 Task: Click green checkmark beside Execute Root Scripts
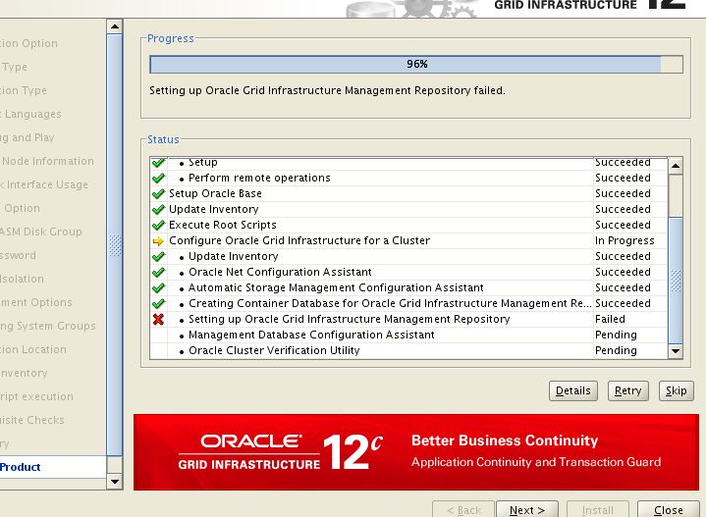158,226
